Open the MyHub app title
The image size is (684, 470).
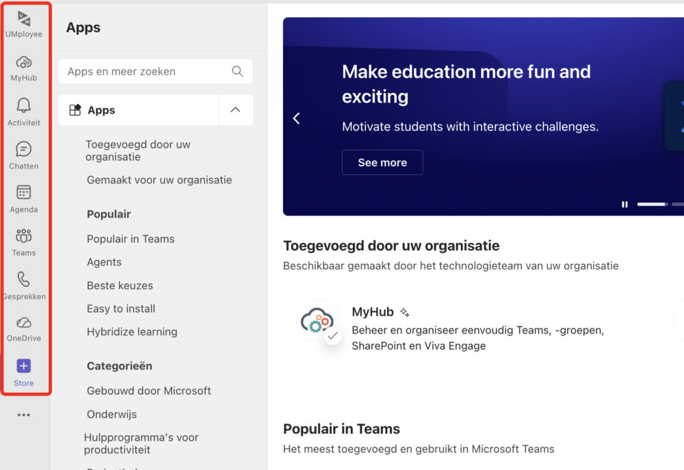pos(373,312)
